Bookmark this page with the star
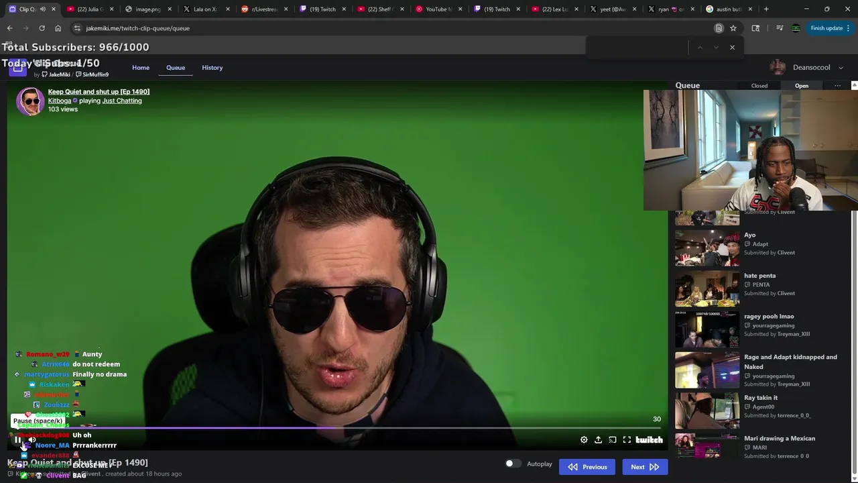The height and width of the screenshot is (483, 858). (x=733, y=28)
